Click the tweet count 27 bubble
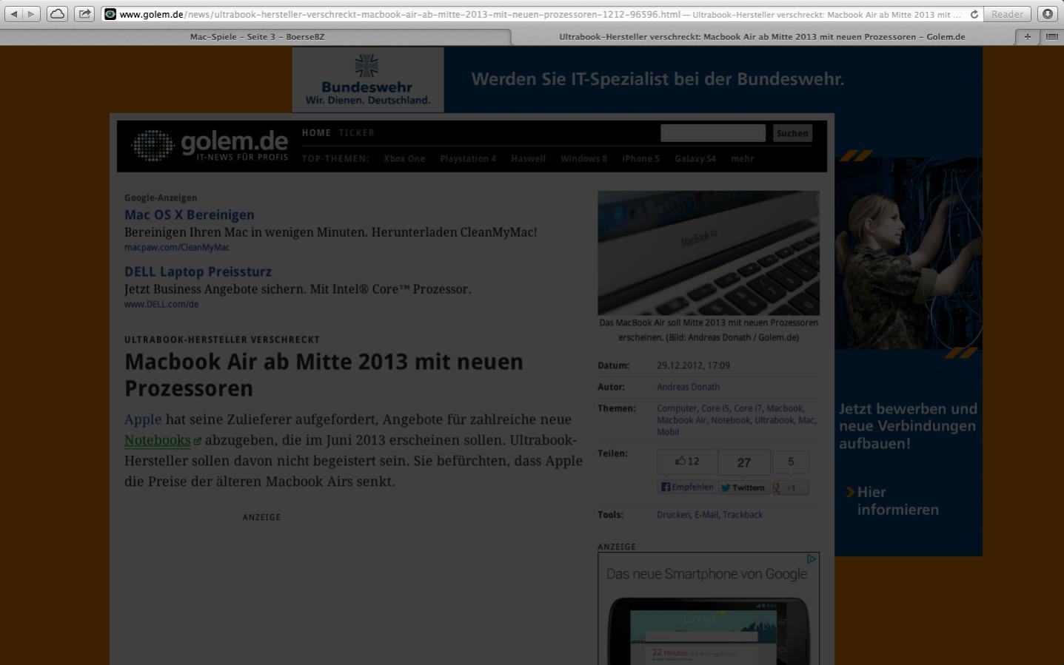1064x665 pixels. coord(744,462)
